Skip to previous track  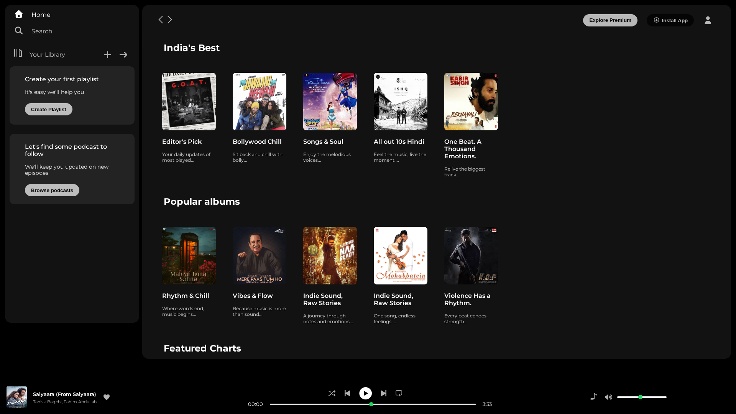click(347, 393)
